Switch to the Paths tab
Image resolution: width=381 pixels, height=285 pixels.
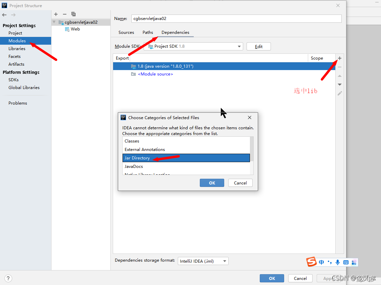pos(148,32)
